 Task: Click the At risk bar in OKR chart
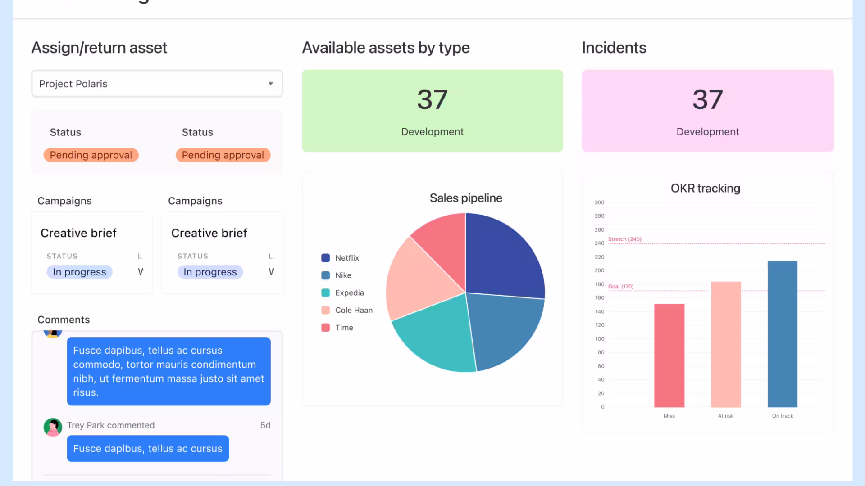coord(726,344)
